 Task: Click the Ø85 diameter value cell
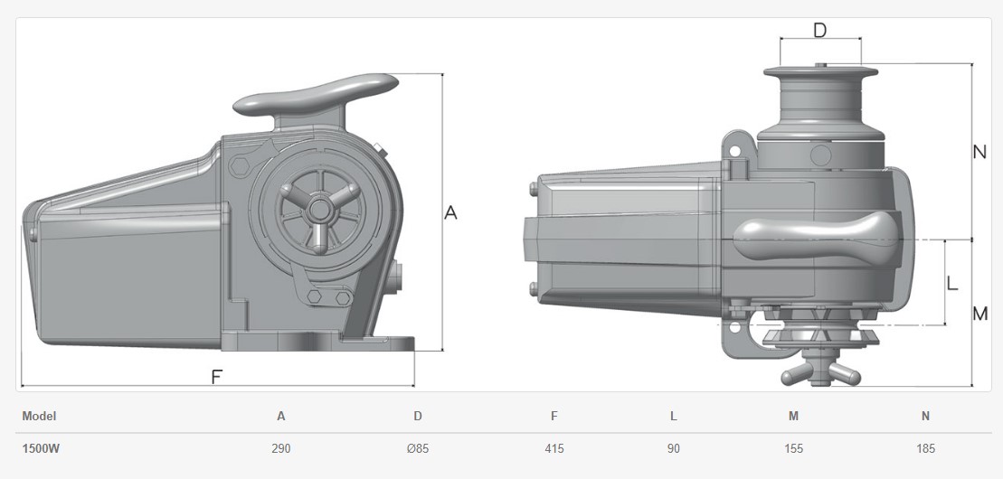point(418,448)
